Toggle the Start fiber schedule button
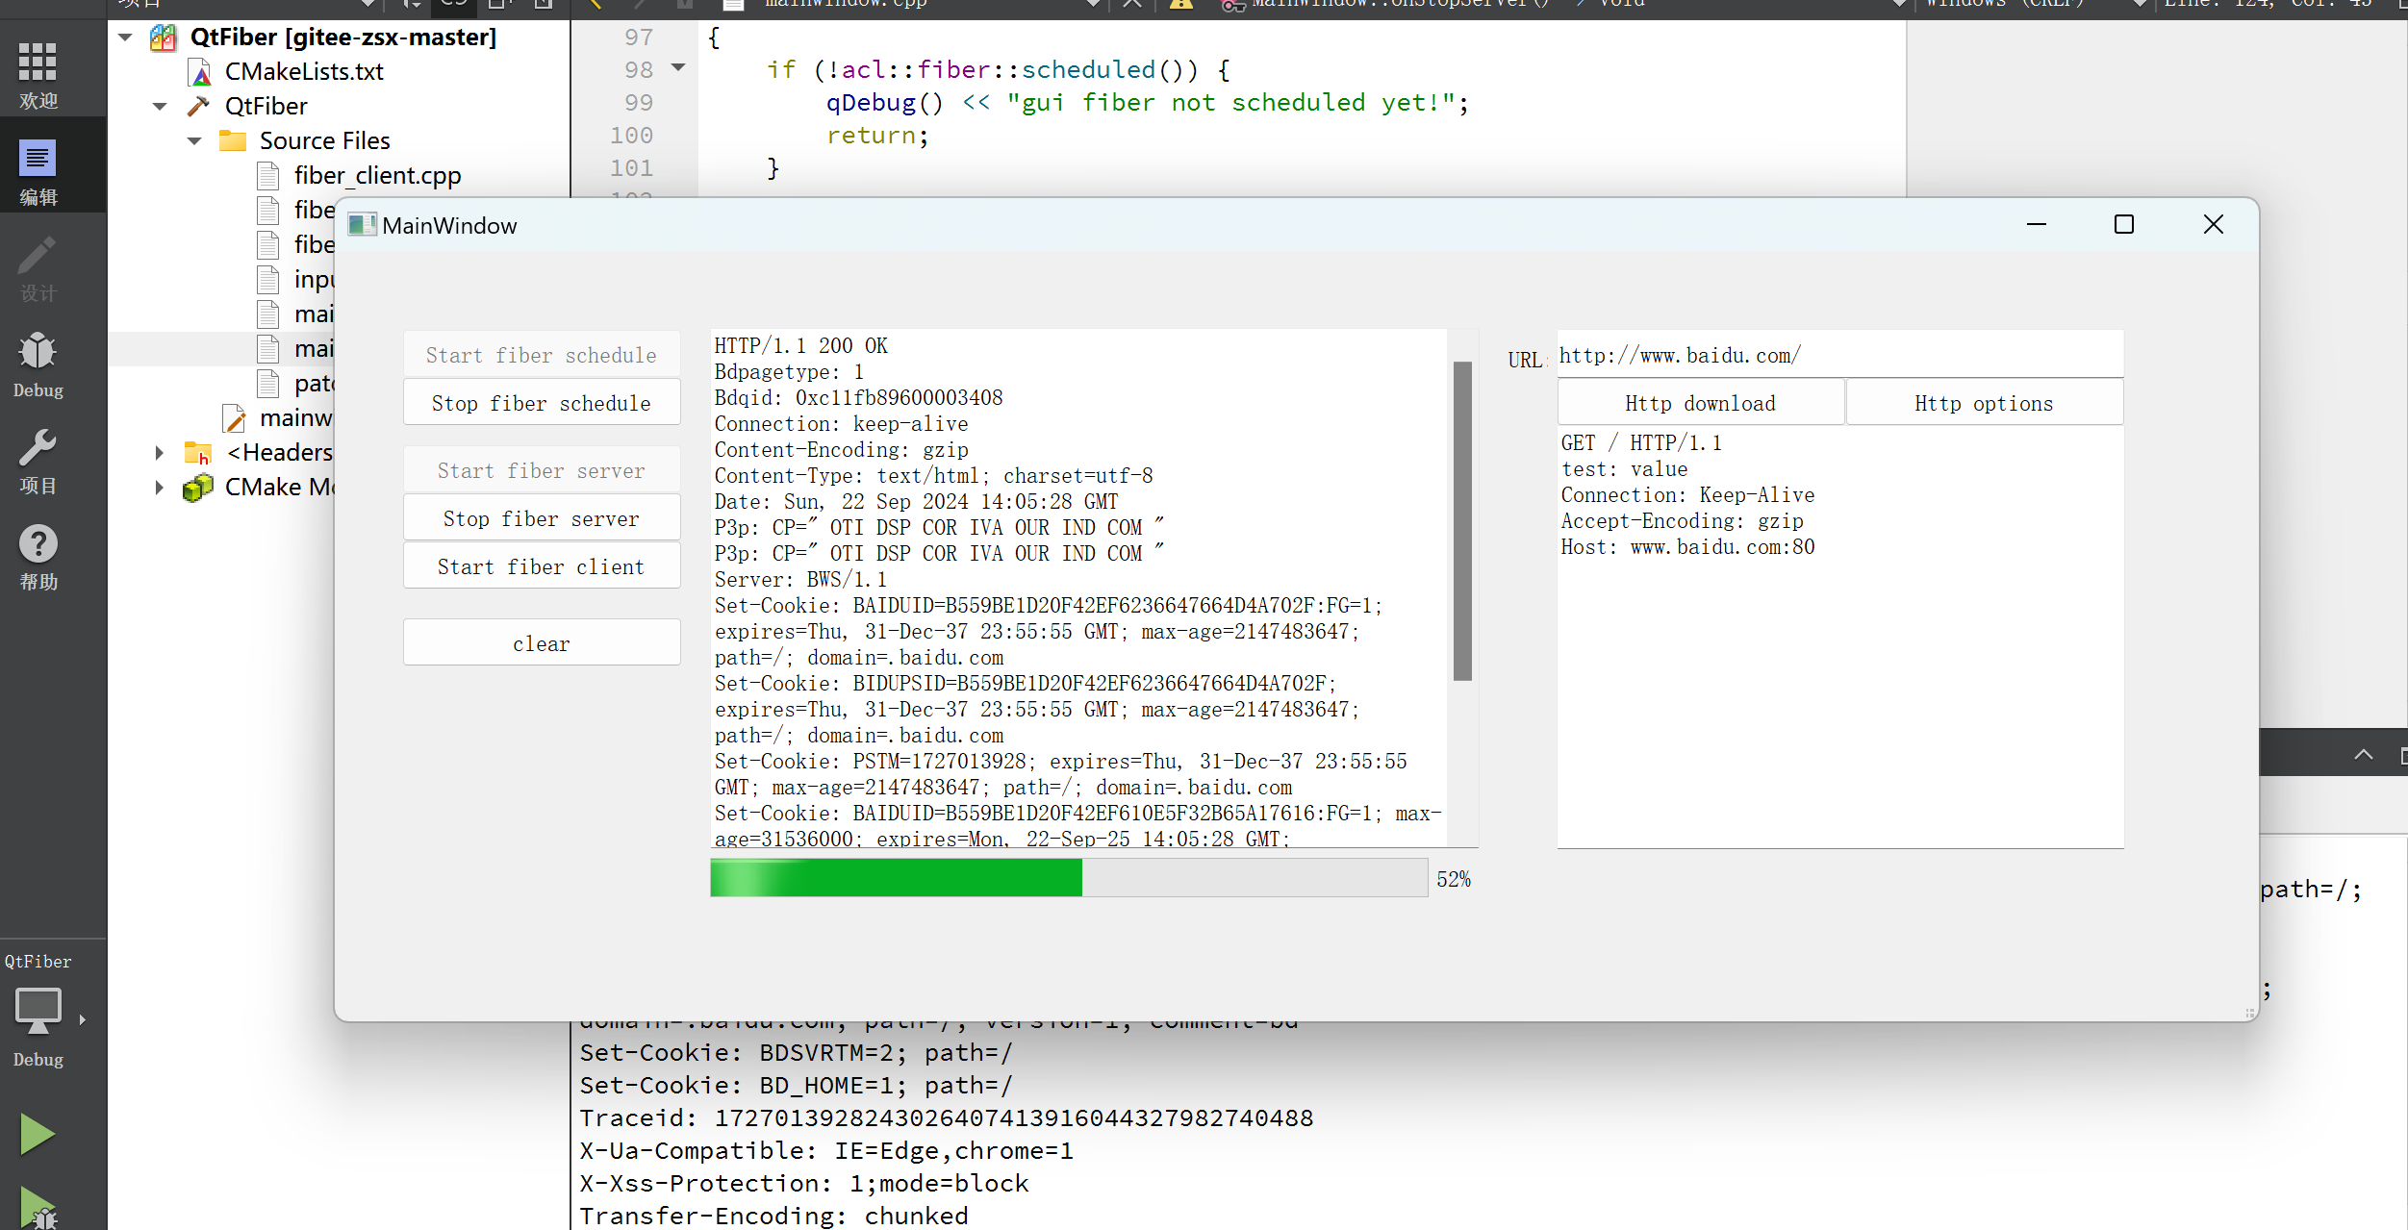The image size is (2408, 1230). (542, 351)
